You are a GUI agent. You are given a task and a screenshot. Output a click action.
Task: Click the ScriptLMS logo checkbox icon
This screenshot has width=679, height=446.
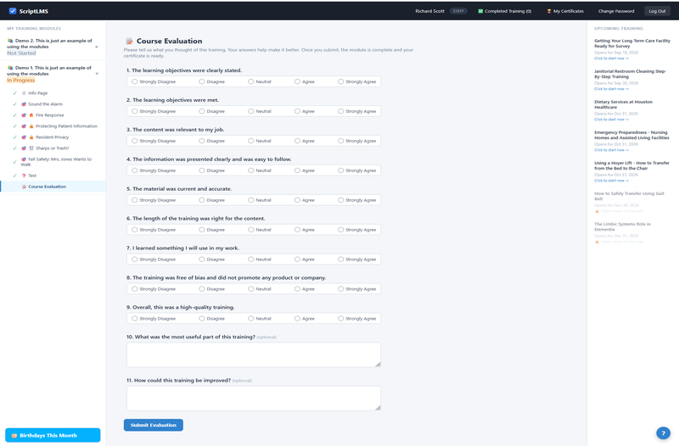[x=13, y=11]
